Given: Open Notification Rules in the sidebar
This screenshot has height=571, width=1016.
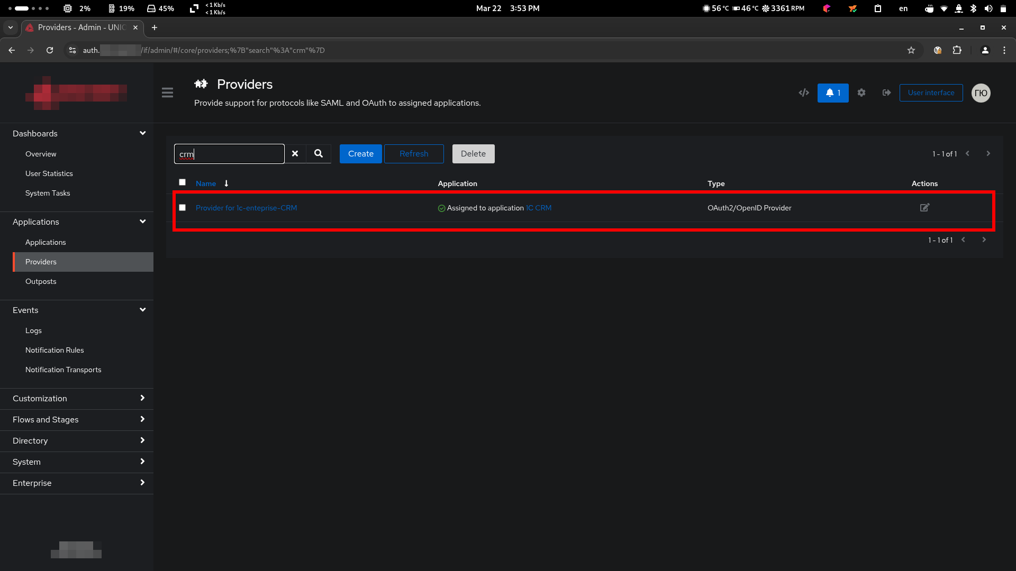Looking at the screenshot, I should tap(55, 350).
